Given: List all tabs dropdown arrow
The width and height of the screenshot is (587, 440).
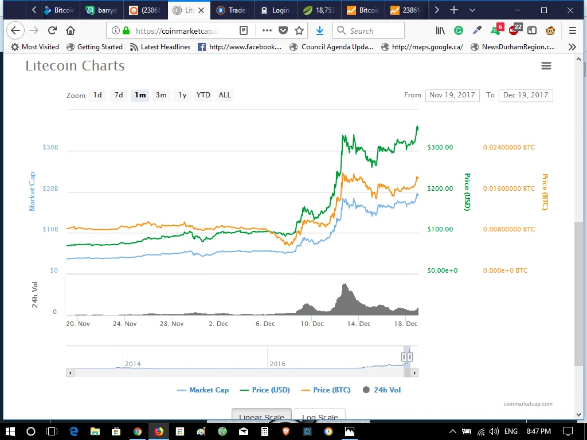Looking at the screenshot, I should pos(472,10).
